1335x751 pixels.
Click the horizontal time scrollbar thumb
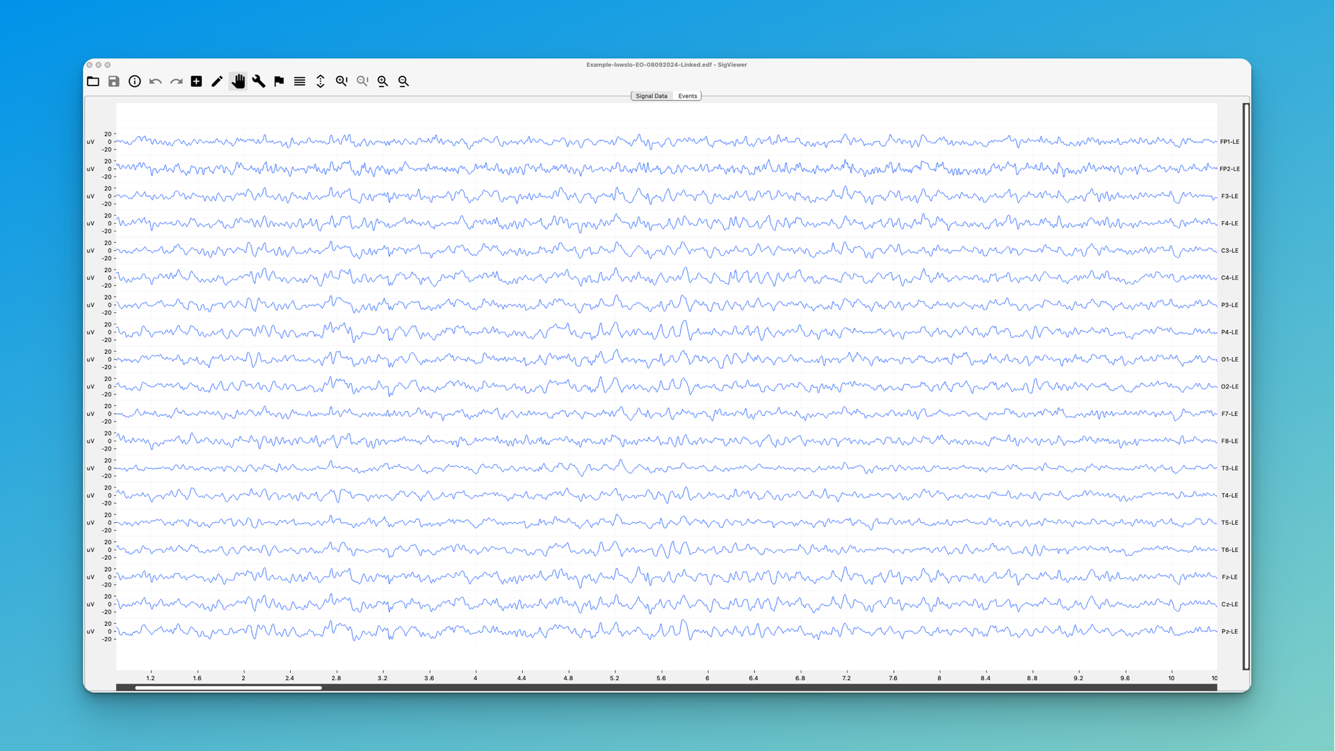[228, 688]
